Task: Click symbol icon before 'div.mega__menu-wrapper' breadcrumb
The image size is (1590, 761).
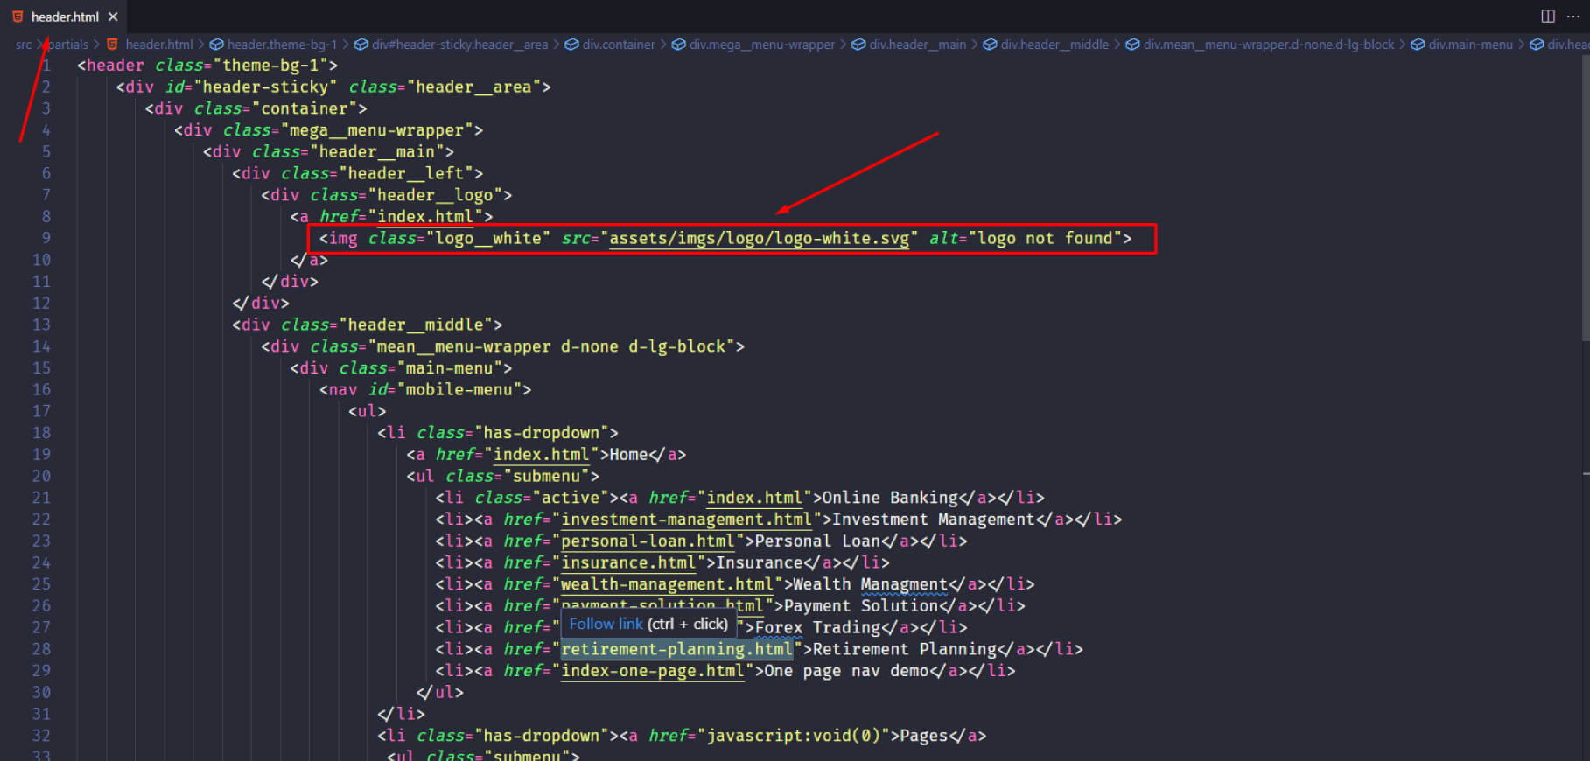Action: [678, 45]
